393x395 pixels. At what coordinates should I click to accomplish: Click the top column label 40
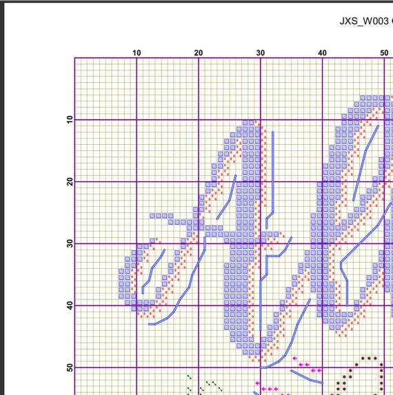tap(322, 53)
